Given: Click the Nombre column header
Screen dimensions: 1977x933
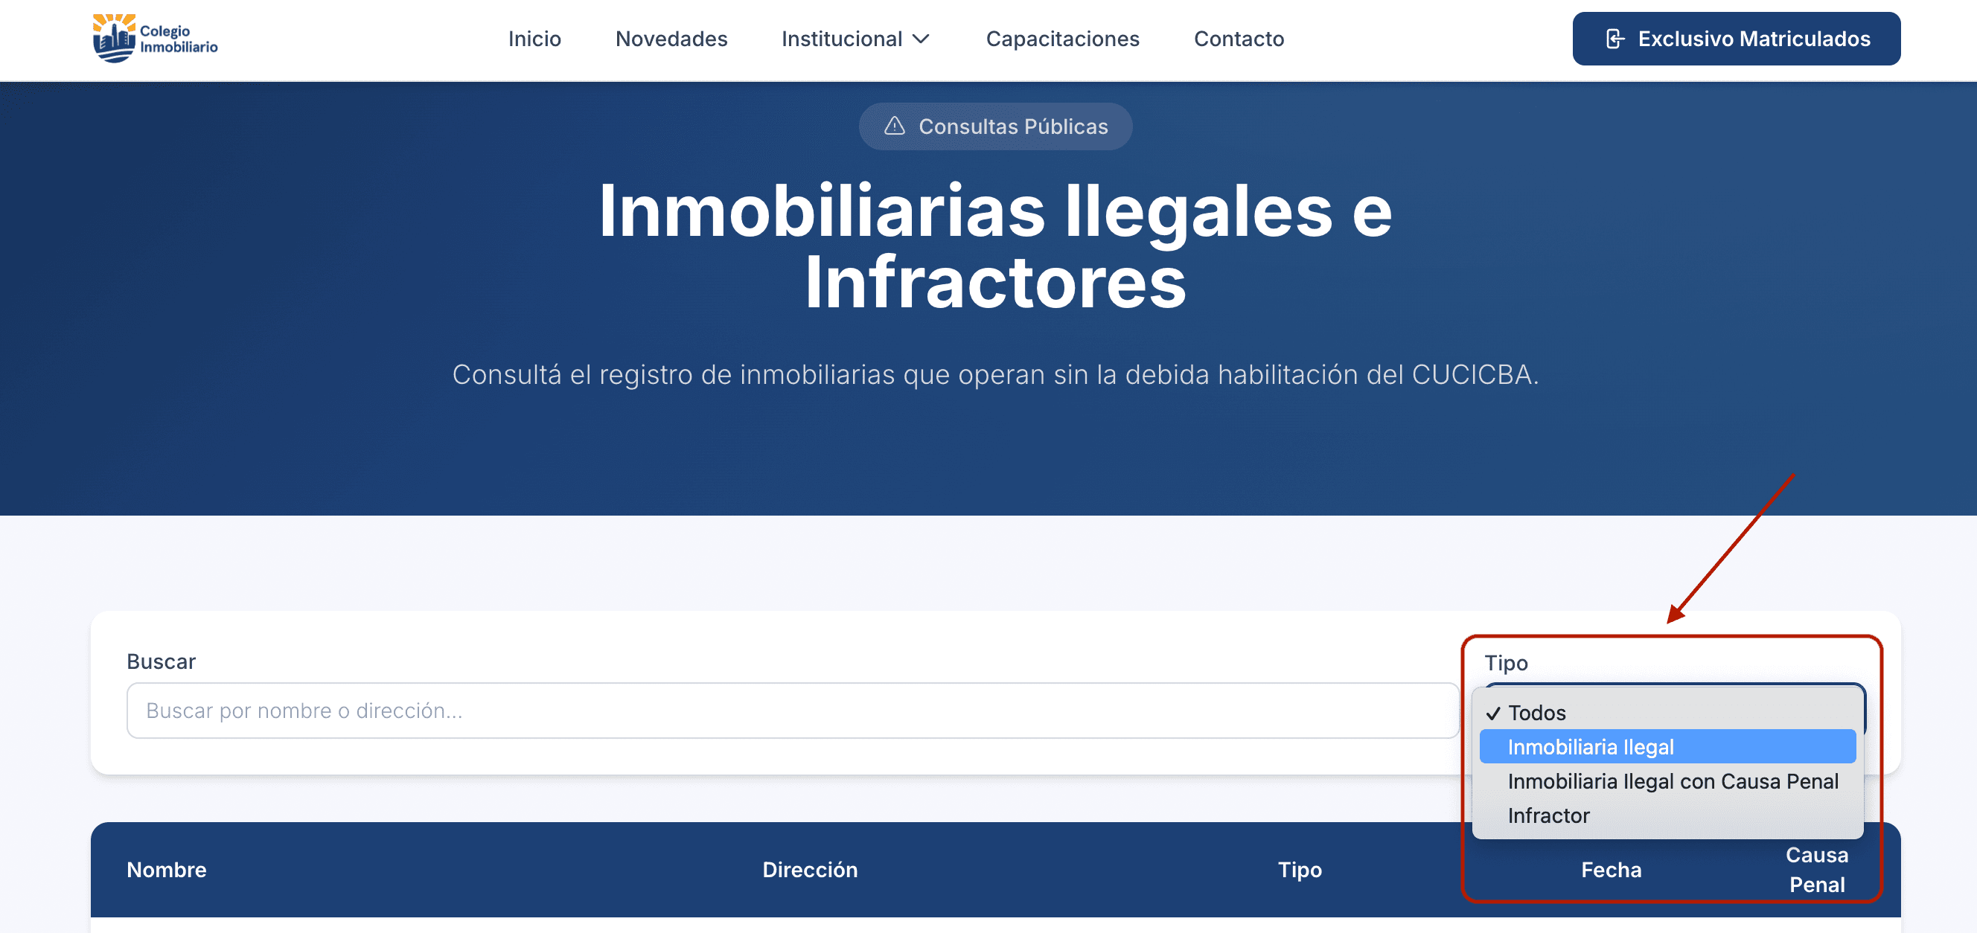Looking at the screenshot, I should [x=167, y=869].
